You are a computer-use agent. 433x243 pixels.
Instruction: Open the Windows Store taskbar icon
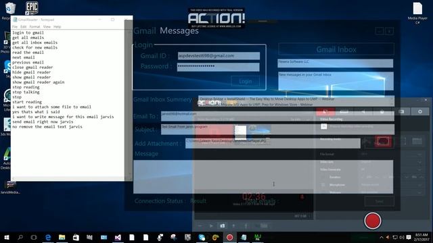pos(76,237)
